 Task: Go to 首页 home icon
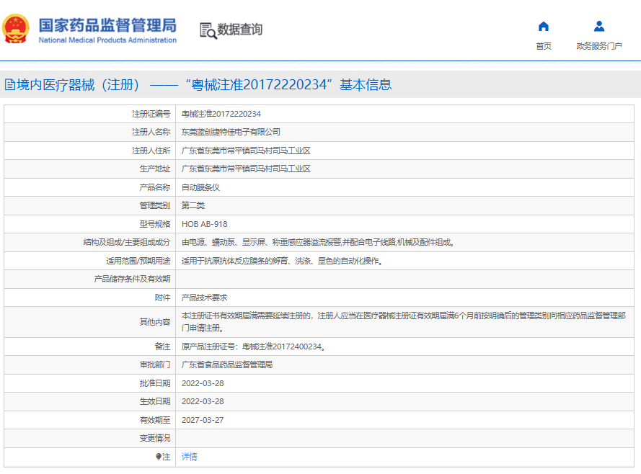pos(543,27)
